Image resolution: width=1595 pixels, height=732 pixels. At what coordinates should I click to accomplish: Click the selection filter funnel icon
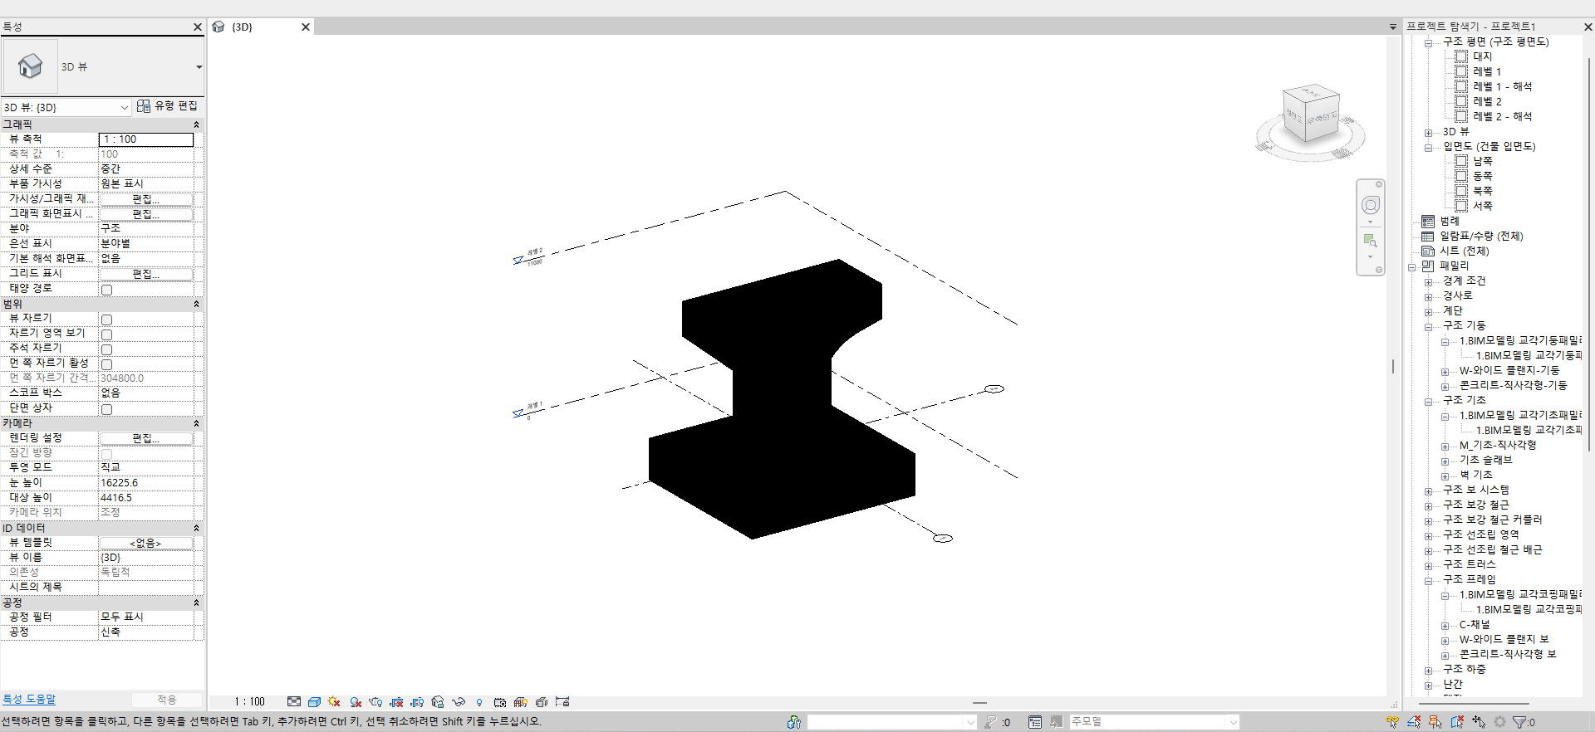point(1521,722)
